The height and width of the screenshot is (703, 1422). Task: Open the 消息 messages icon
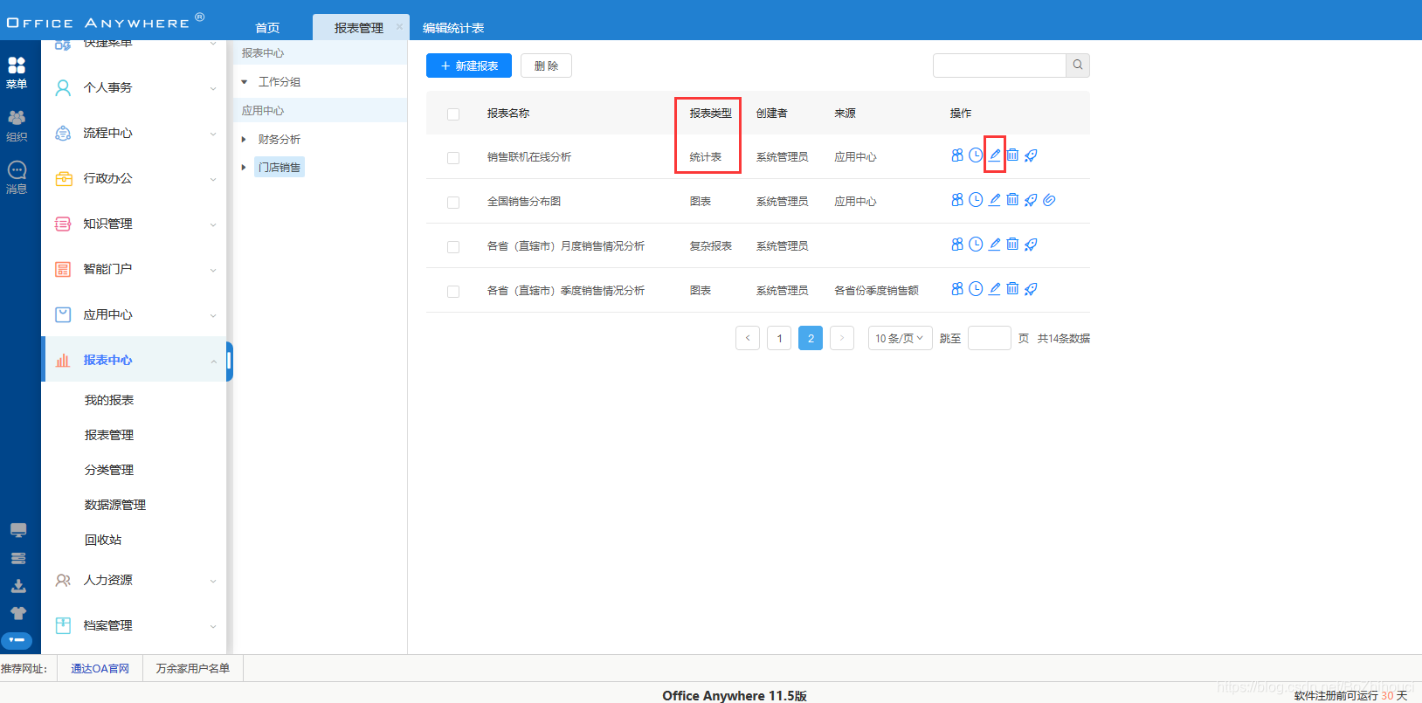(x=17, y=177)
